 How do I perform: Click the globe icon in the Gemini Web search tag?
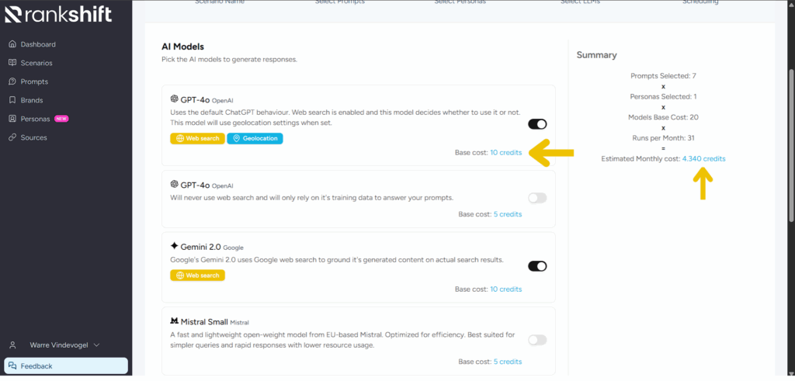coord(179,275)
